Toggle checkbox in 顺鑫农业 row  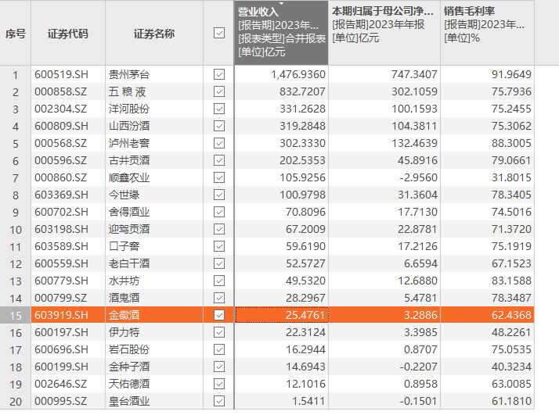(x=219, y=177)
